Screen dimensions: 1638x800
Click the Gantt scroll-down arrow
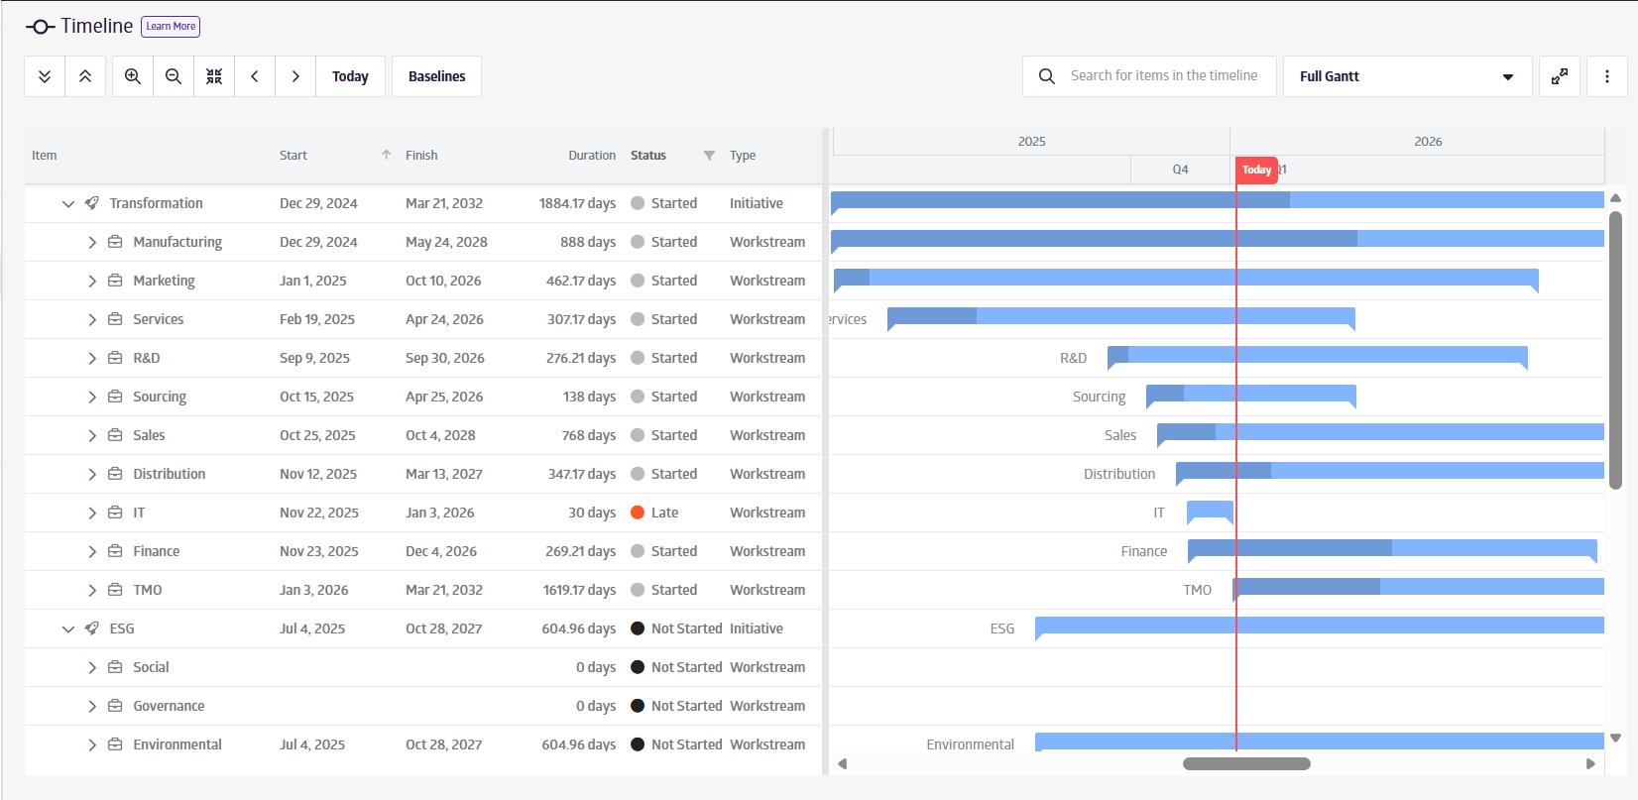coord(1615,738)
